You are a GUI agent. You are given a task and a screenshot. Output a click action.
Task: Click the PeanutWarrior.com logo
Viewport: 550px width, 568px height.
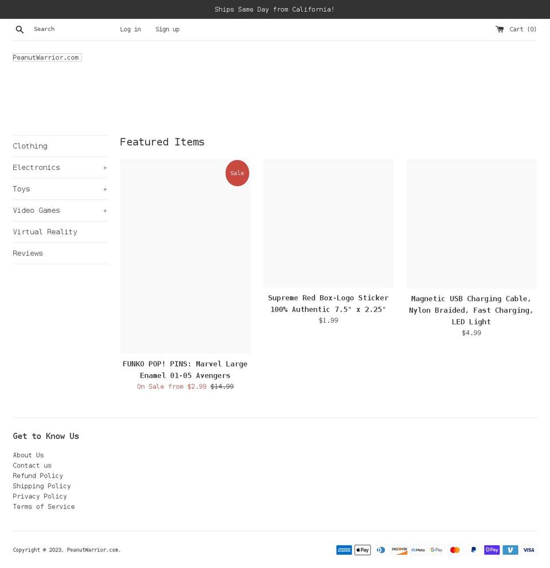[47, 57]
